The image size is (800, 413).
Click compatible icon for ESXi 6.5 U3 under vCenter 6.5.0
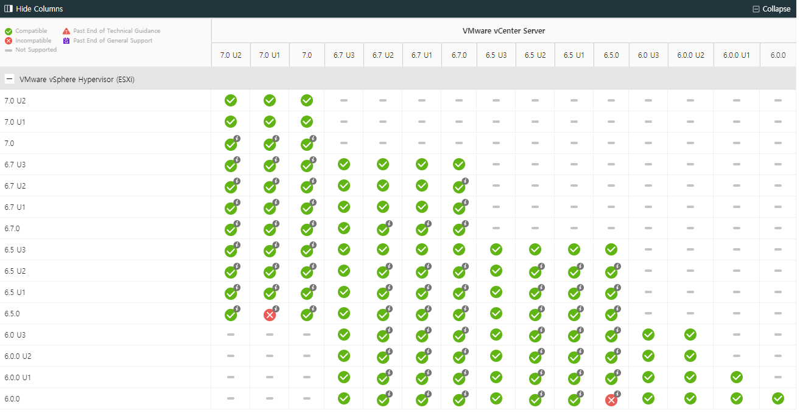[x=611, y=249]
